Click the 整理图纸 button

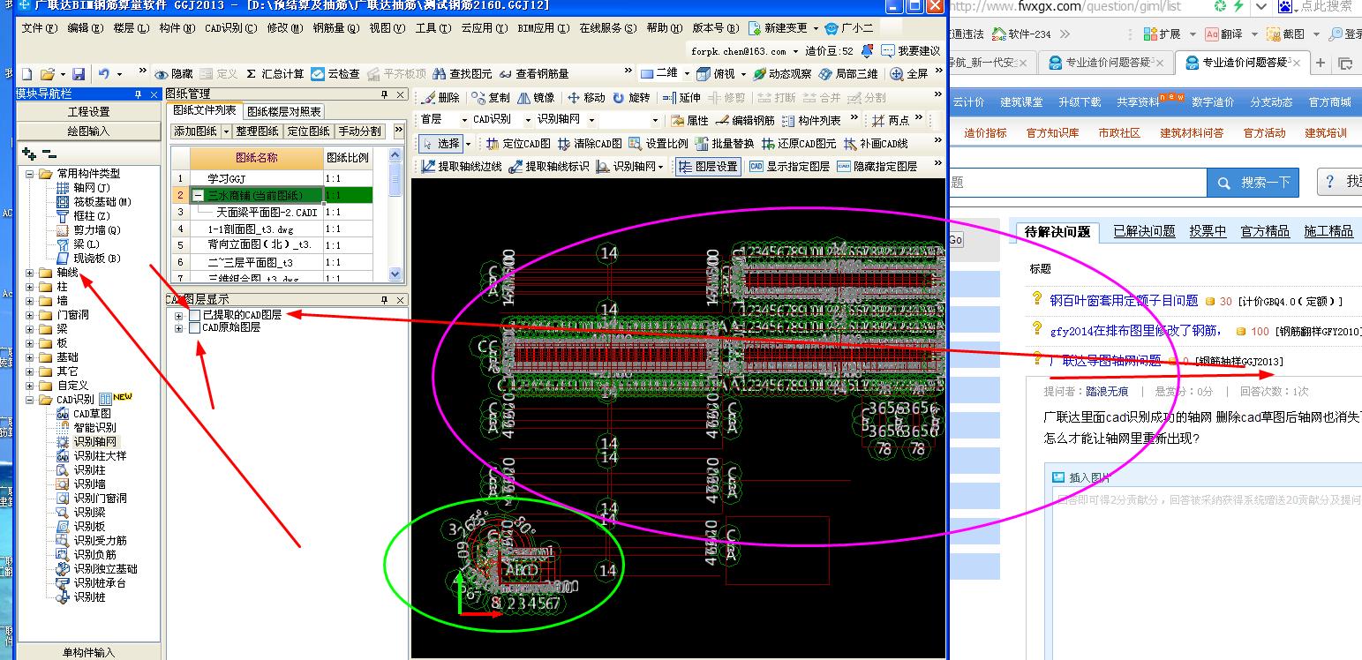click(x=257, y=131)
